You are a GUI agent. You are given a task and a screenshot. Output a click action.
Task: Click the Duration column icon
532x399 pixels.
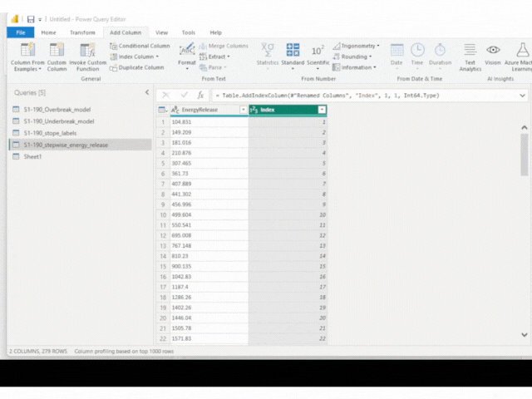coord(440,50)
